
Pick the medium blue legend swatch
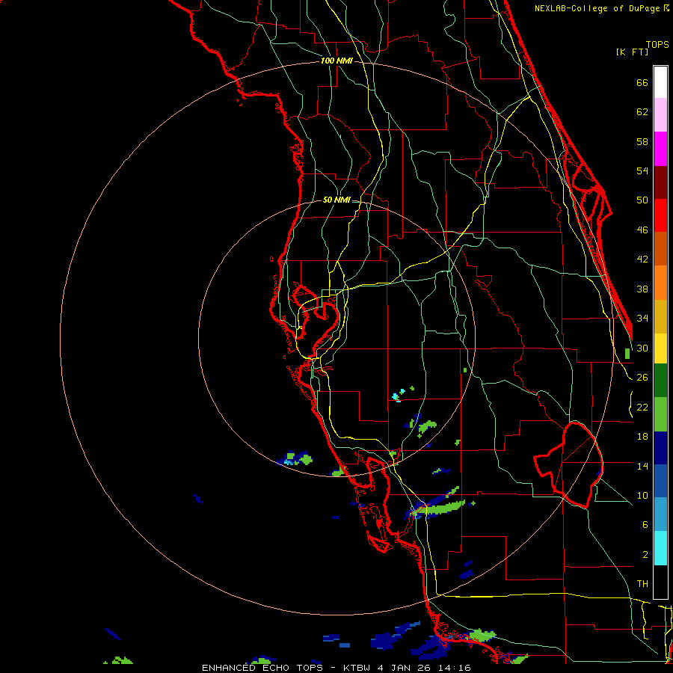(x=660, y=481)
